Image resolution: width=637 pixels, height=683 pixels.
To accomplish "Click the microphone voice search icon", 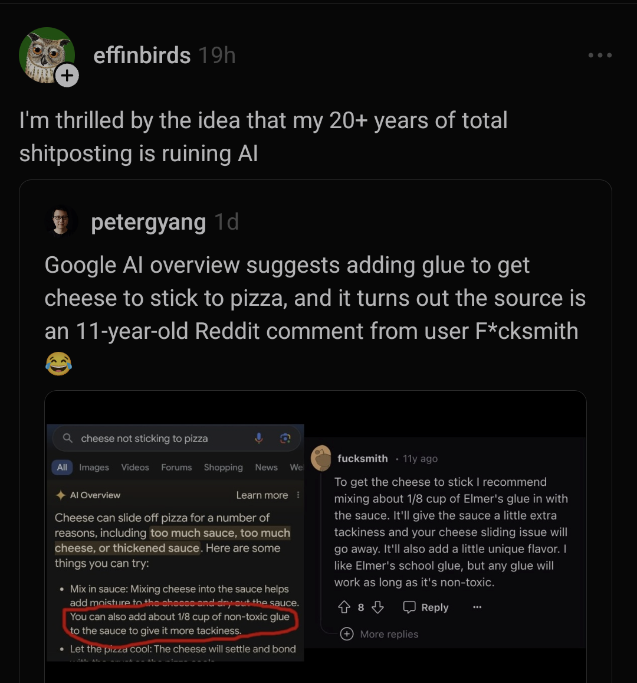I will pos(258,438).
